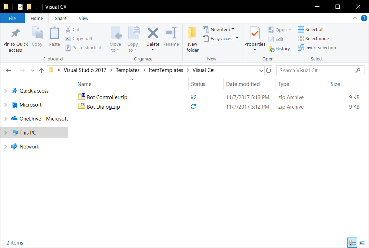Open the blue Help question mark

pyautogui.click(x=364, y=18)
